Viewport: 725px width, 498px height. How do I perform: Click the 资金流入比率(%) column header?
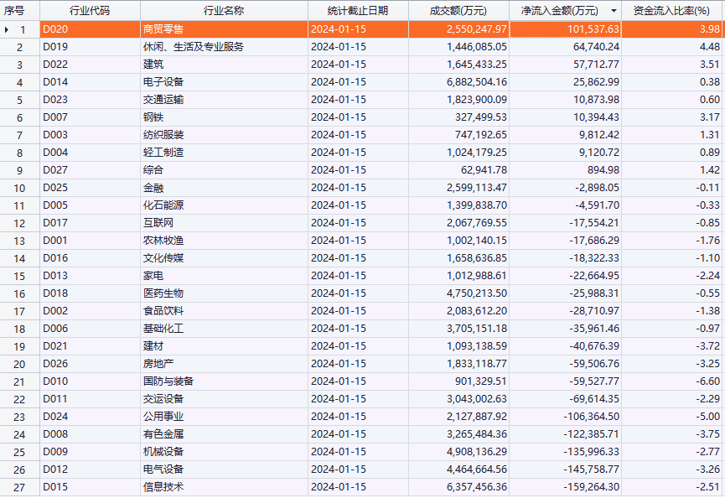coord(672,11)
